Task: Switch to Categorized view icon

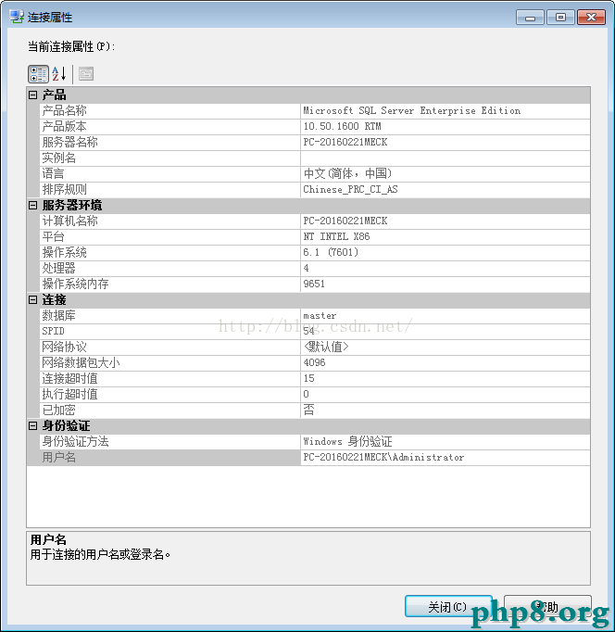Action: point(38,74)
